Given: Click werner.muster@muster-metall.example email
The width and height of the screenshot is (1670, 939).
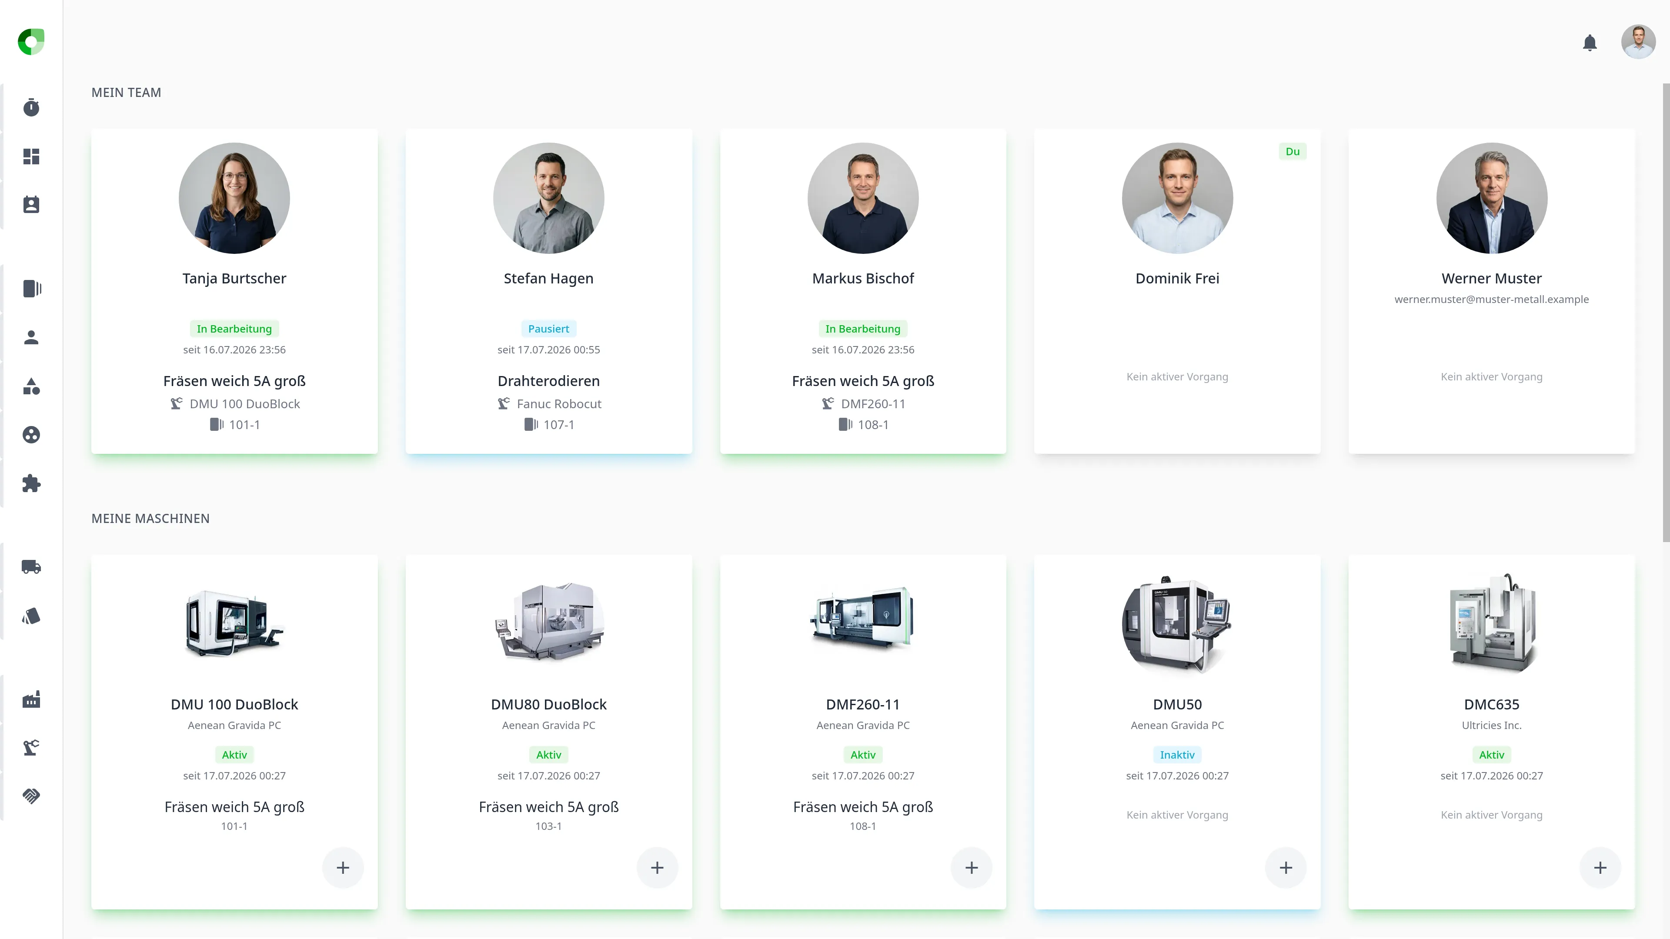Looking at the screenshot, I should coord(1492,300).
